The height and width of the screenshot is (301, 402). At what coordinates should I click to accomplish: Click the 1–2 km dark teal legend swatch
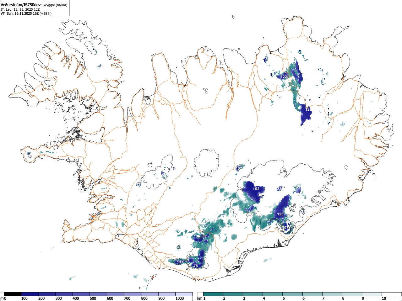point(213,294)
